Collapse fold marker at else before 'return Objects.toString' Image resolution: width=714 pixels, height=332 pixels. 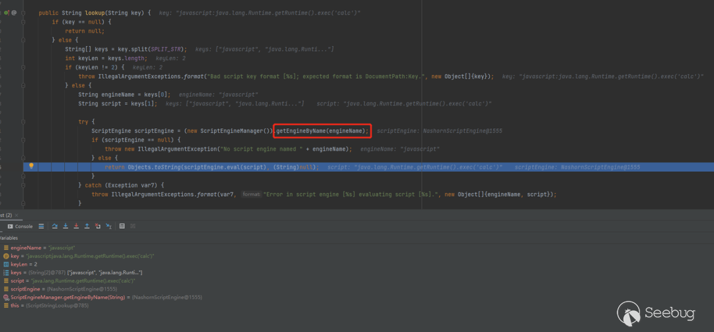coord(23,157)
